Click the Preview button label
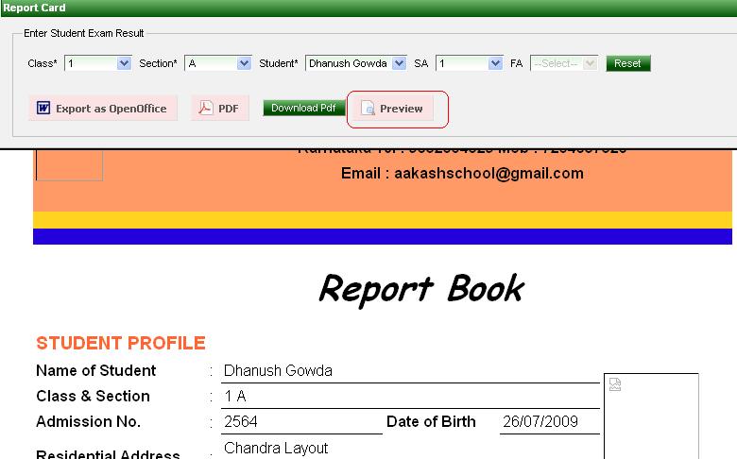 pos(401,109)
